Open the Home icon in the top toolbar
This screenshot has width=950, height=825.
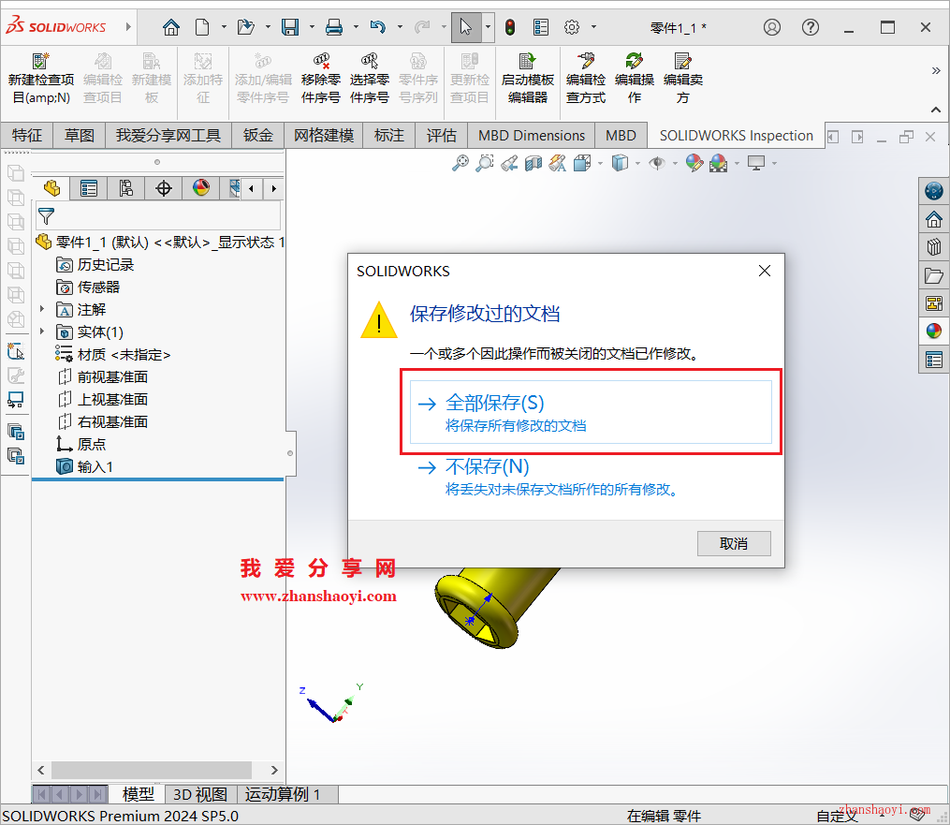pyautogui.click(x=171, y=27)
